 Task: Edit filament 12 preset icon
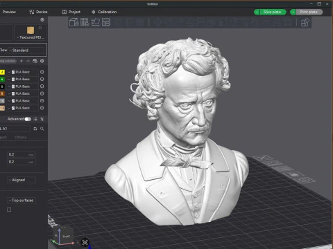(42, 108)
